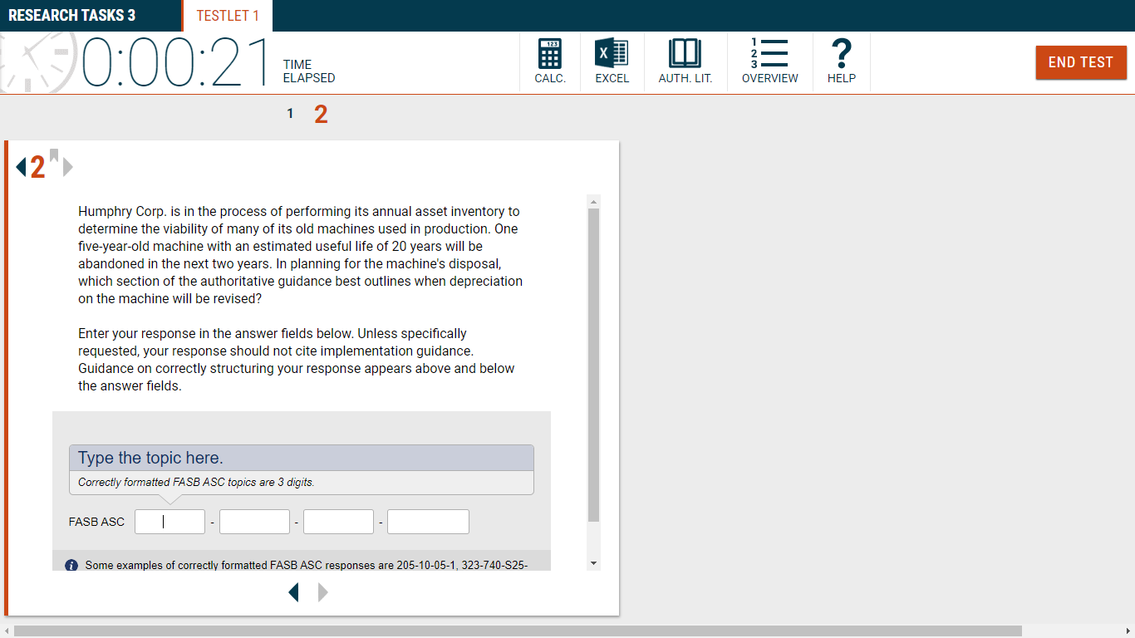Click the large orange question number 2 heading
Screen dimensions: 1135x638
point(37,168)
